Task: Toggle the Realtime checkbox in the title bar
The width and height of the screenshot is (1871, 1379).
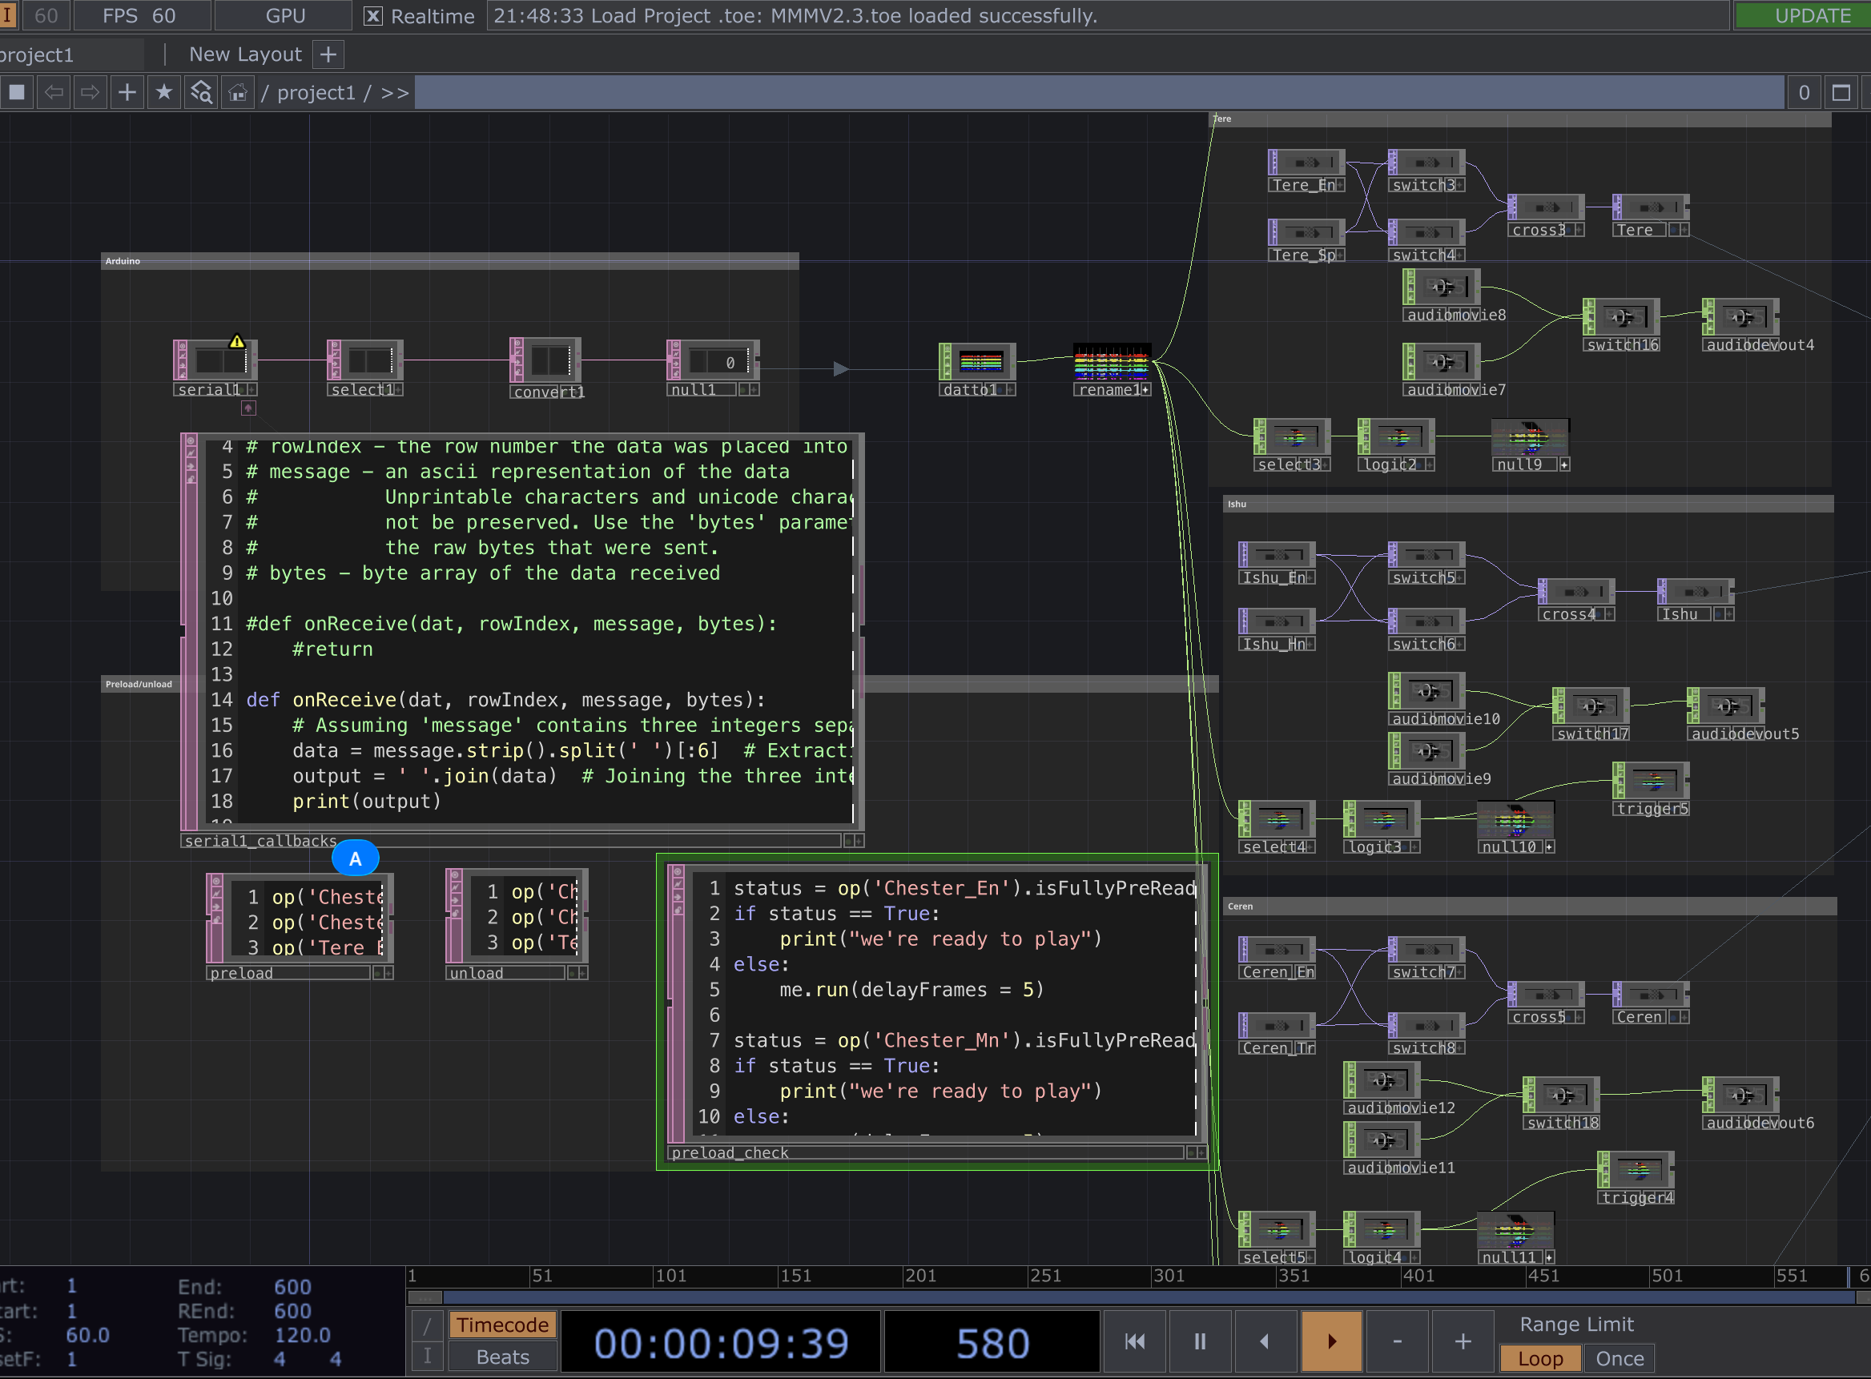Action: [375, 15]
